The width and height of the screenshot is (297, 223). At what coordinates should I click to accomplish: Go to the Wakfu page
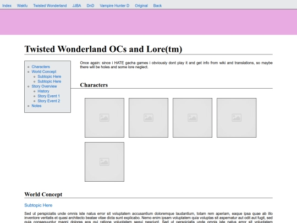(22, 6)
